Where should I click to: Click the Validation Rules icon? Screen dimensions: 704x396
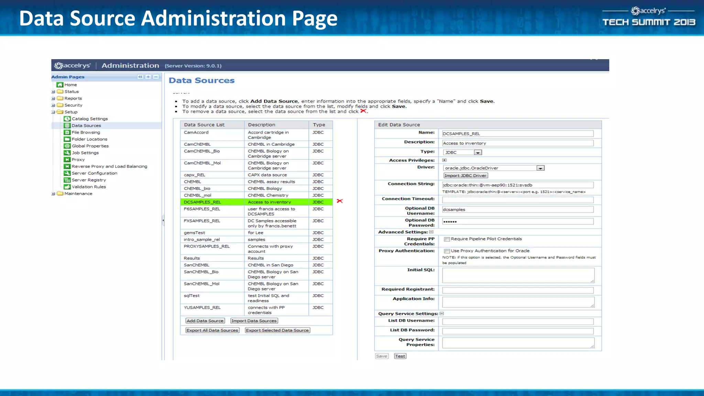pos(67,187)
